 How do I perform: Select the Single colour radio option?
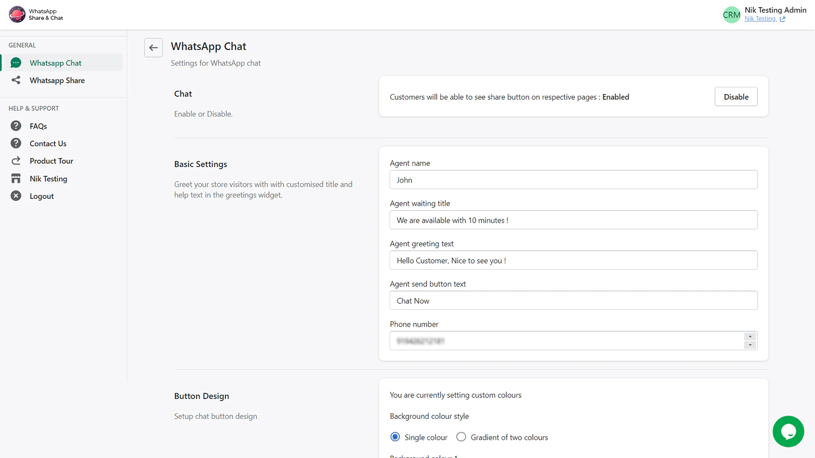(x=395, y=437)
